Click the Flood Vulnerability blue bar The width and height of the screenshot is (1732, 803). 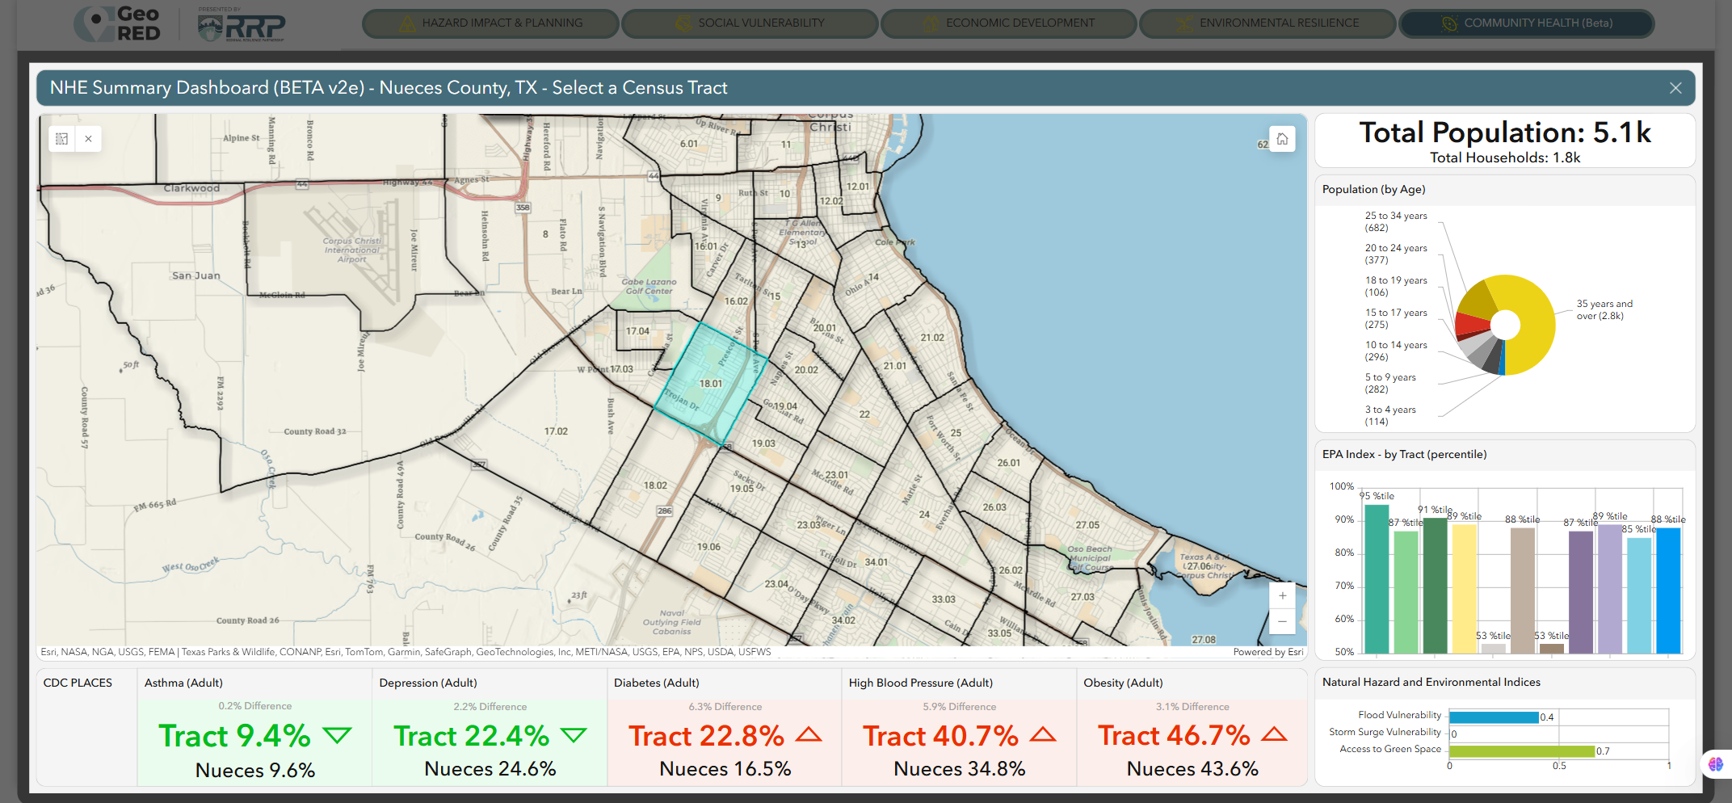point(1494,717)
